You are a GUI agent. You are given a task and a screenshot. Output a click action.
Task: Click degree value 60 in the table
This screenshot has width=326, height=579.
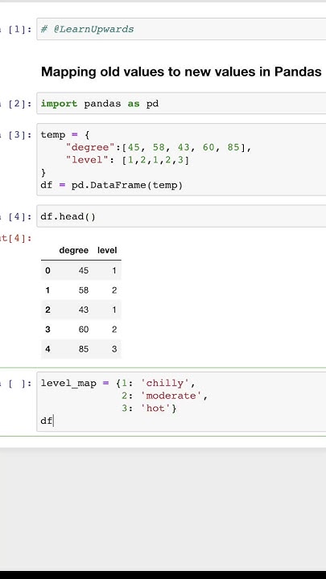84,330
